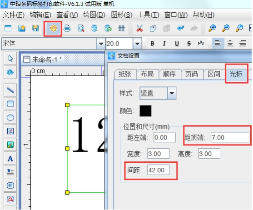Click the 高度 input field
The height and width of the screenshot is (210, 253).
click(x=209, y=154)
